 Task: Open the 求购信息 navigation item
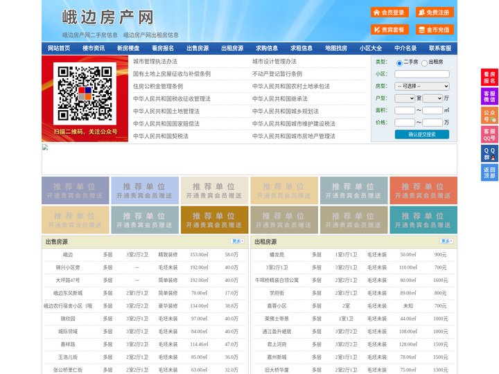coord(267,48)
